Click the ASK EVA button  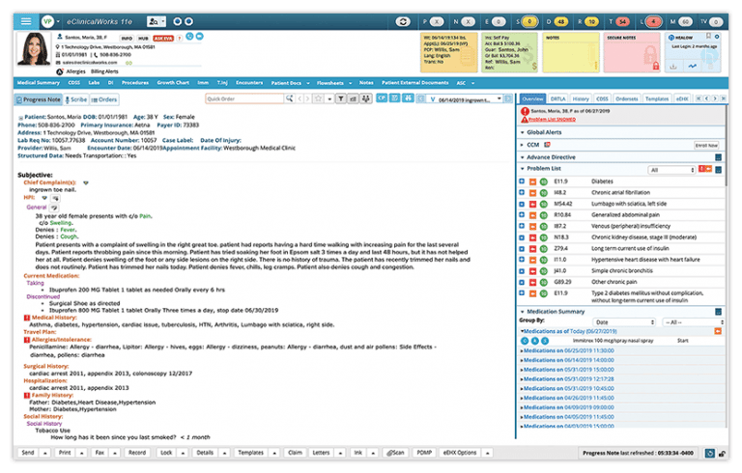pyautogui.click(x=163, y=39)
